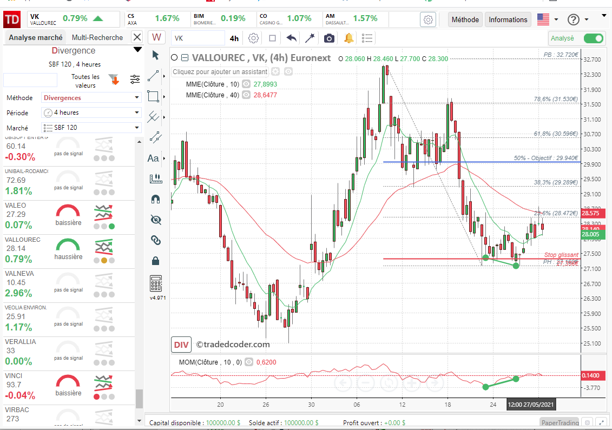
Task: Open the filter sliders options icon
Action: click(x=135, y=79)
